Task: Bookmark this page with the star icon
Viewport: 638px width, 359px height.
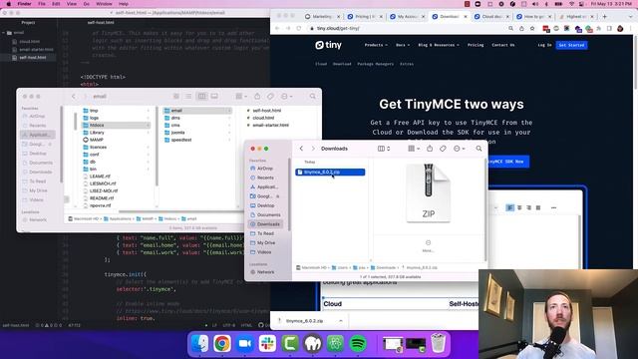Action: click(x=532, y=29)
